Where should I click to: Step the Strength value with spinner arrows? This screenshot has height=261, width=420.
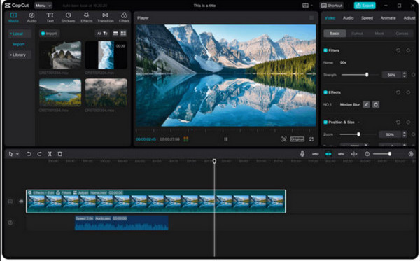(404, 75)
